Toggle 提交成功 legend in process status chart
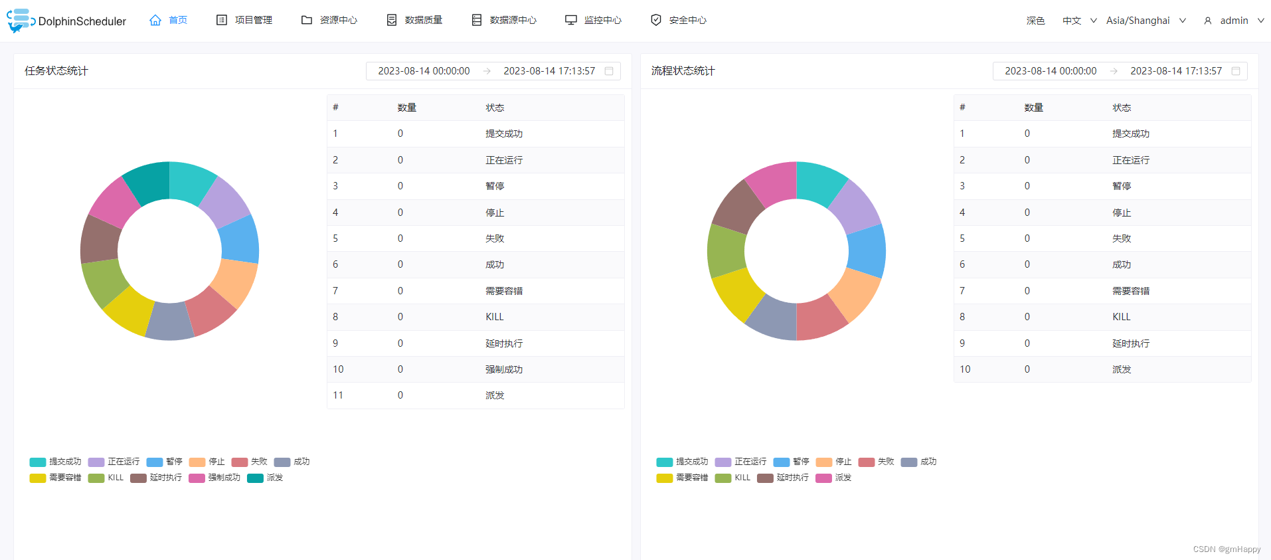1271x560 pixels. point(682,462)
